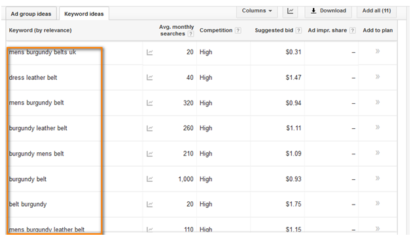Select keyword mens burgundy belts uk

coord(43,52)
